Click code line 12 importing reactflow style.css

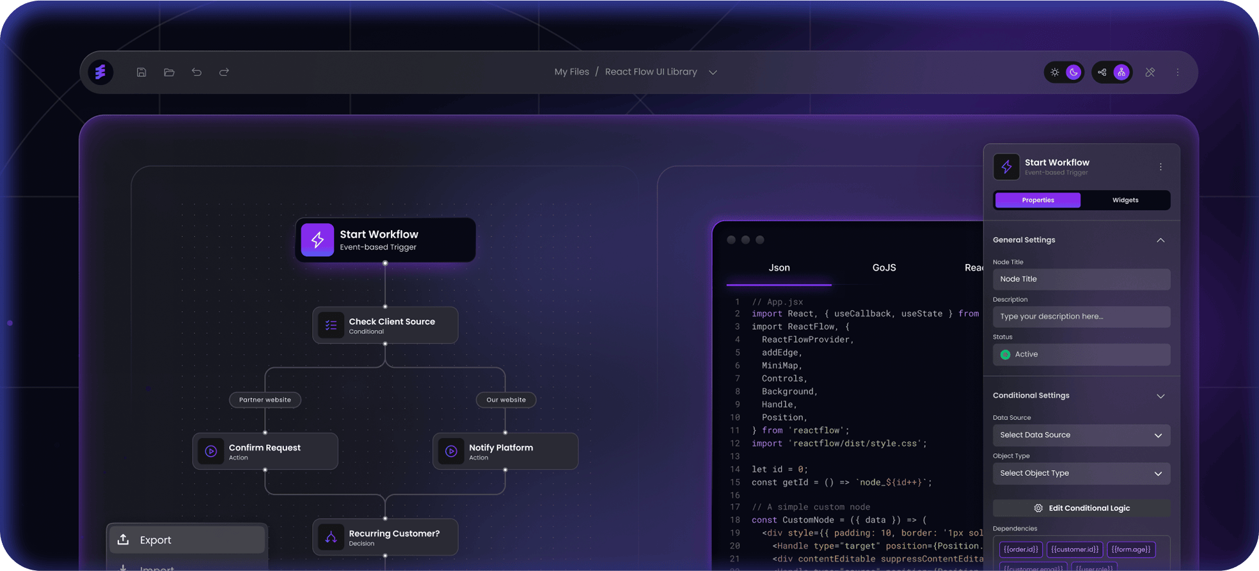click(839, 443)
